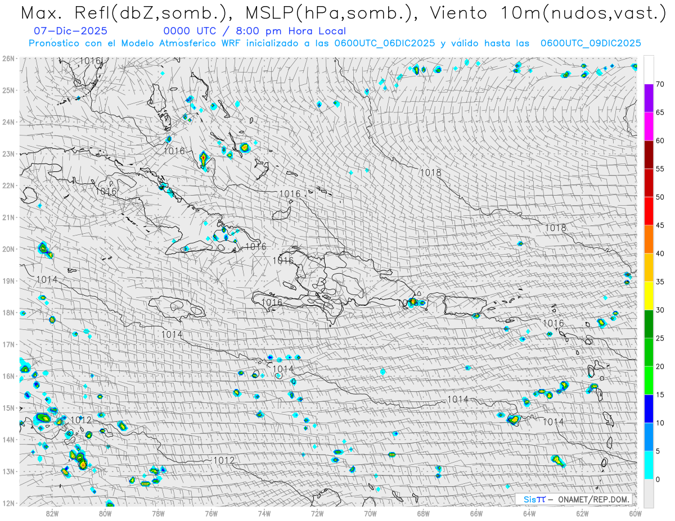Click the '70' value on the colorbar
675x521 pixels.
coord(660,84)
